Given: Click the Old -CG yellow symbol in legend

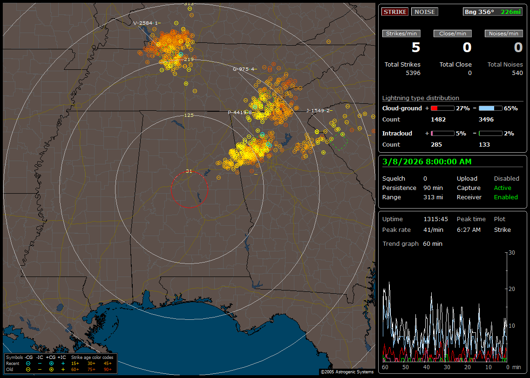Looking at the screenshot, I should point(28,369).
